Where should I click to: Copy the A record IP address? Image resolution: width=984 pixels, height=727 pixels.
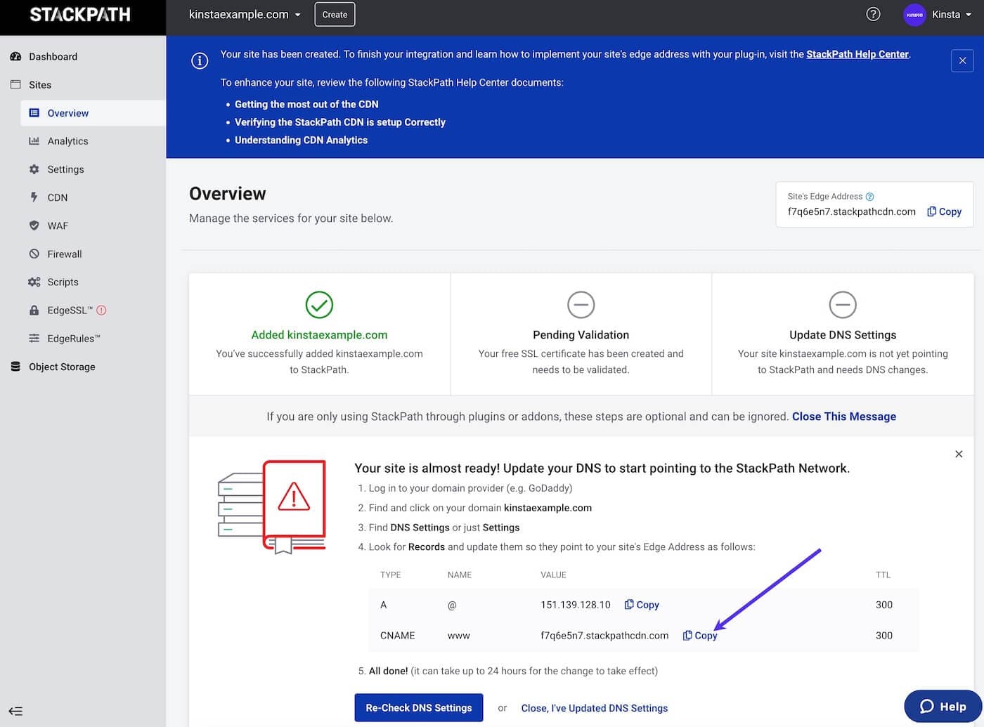click(641, 605)
